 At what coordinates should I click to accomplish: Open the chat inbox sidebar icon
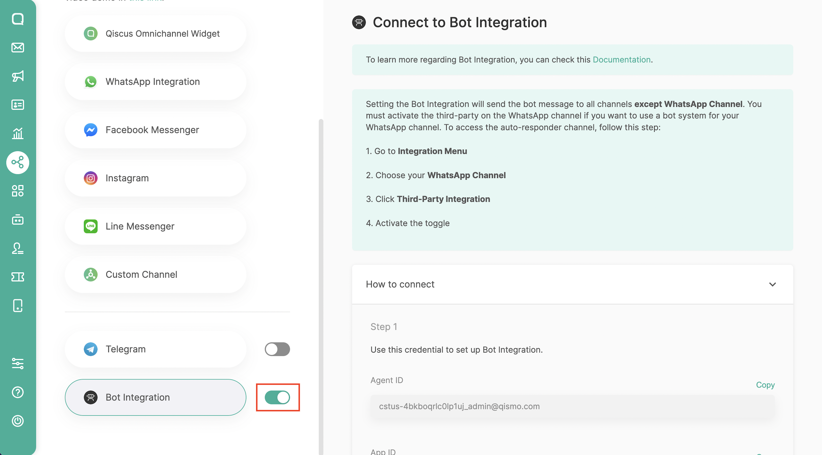coord(18,19)
